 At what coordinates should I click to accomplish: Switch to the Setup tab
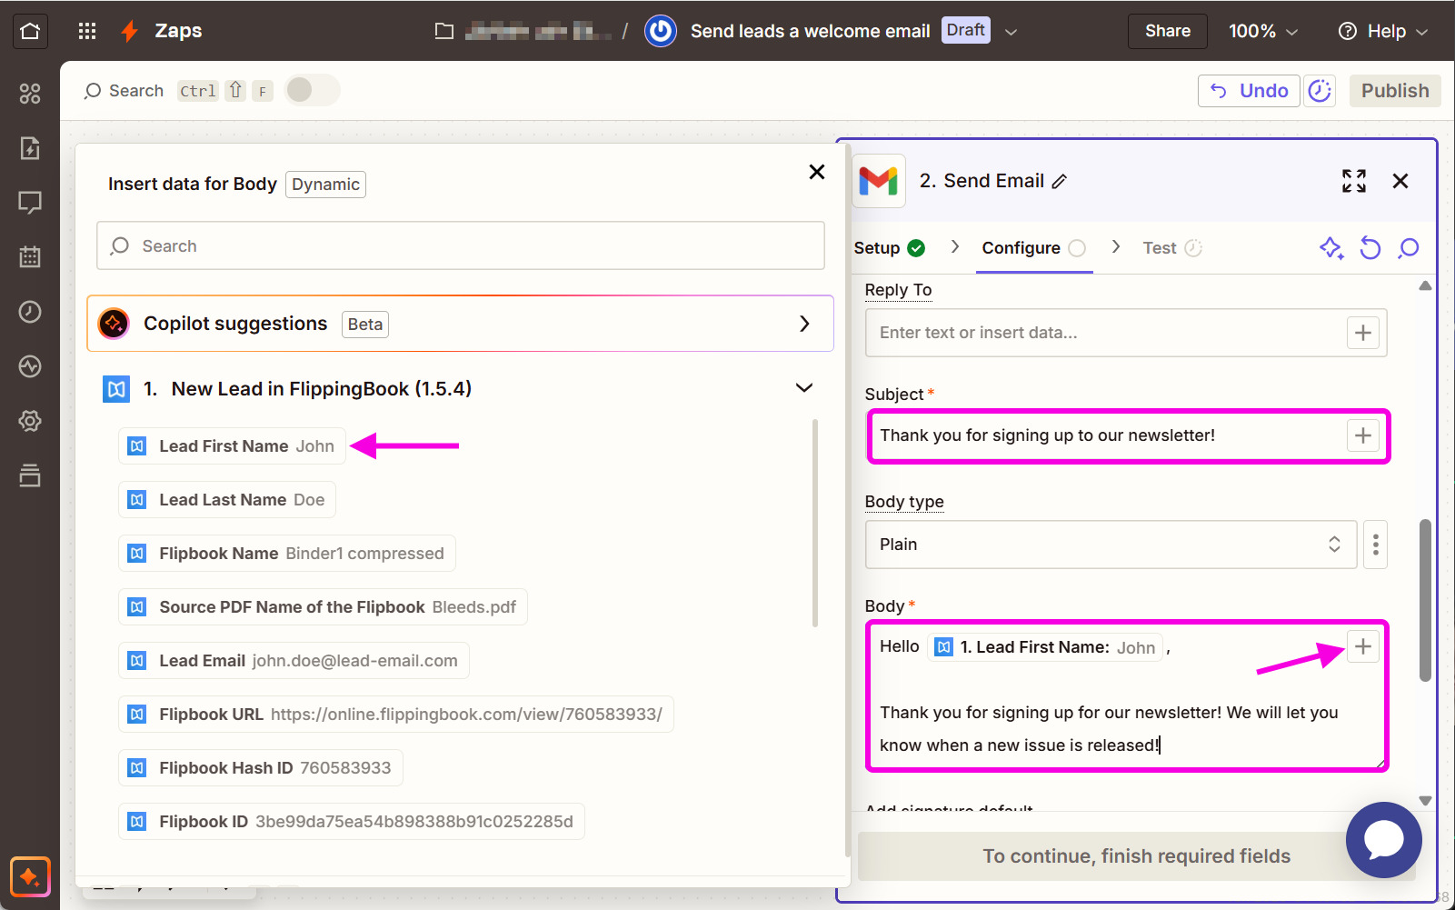pos(889,248)
